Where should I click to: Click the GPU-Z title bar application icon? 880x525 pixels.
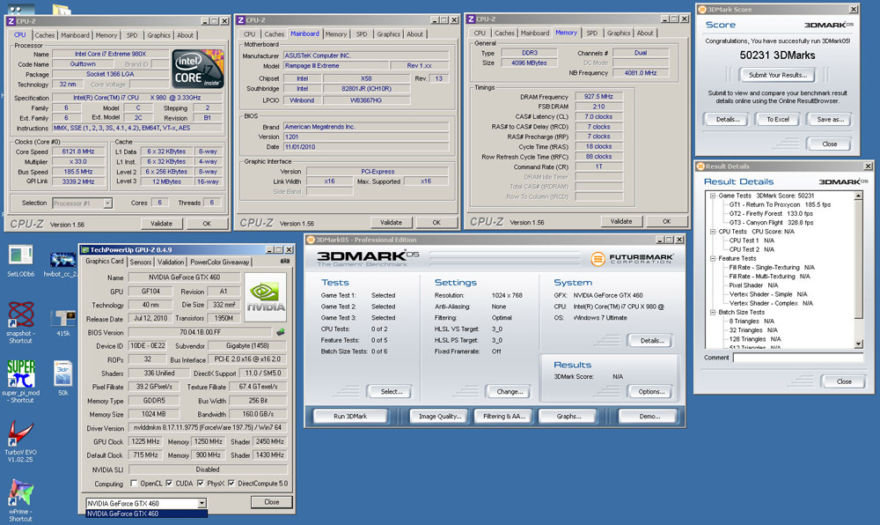point(84,250)
